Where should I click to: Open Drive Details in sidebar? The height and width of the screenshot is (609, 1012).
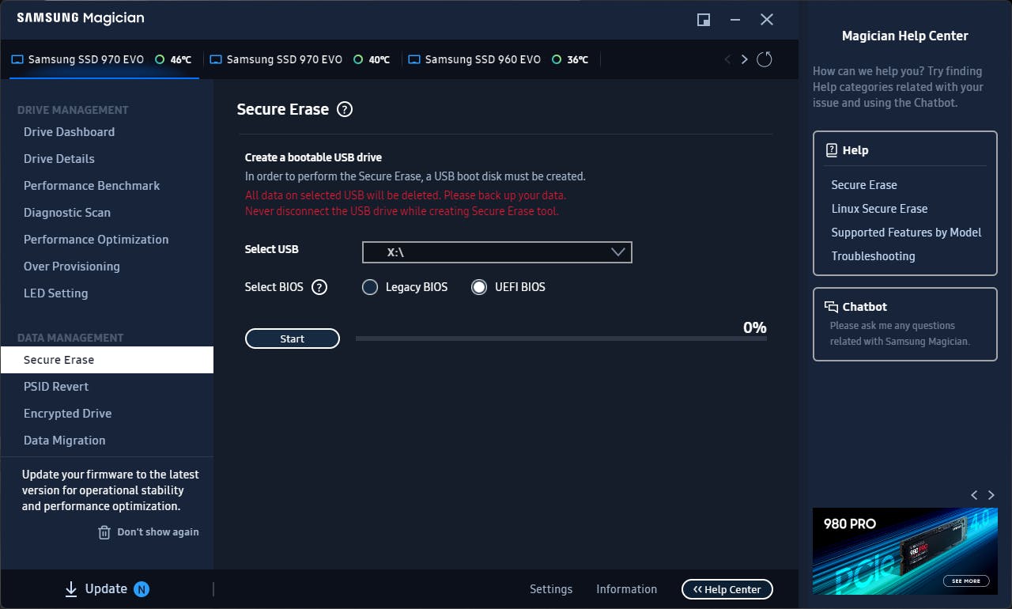pos(59,159)
